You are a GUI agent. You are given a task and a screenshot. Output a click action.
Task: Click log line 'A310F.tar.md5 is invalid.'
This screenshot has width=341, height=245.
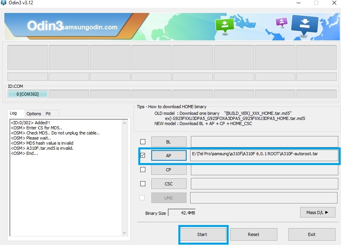[42, 148]
